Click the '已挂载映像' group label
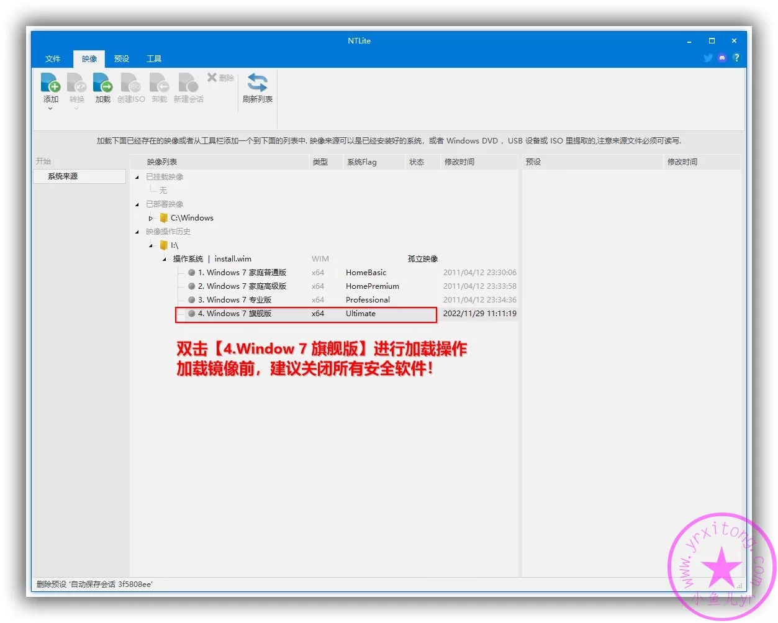778x623 pixels. click(165, 177)
